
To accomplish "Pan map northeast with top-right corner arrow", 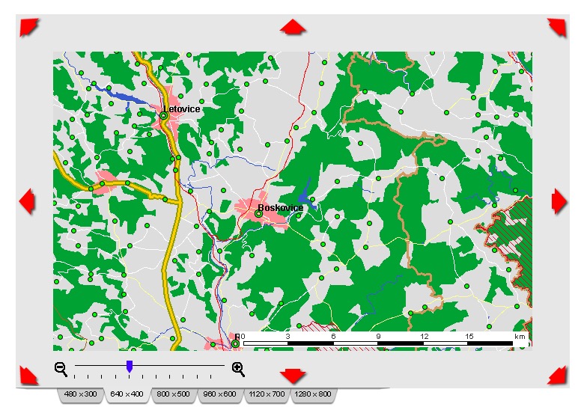I will (x=557, y=28).
